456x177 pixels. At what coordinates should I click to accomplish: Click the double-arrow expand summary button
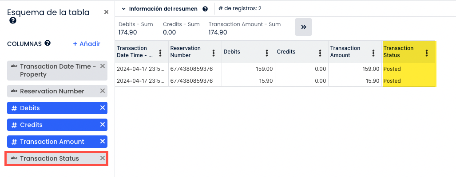pos(304,27)
